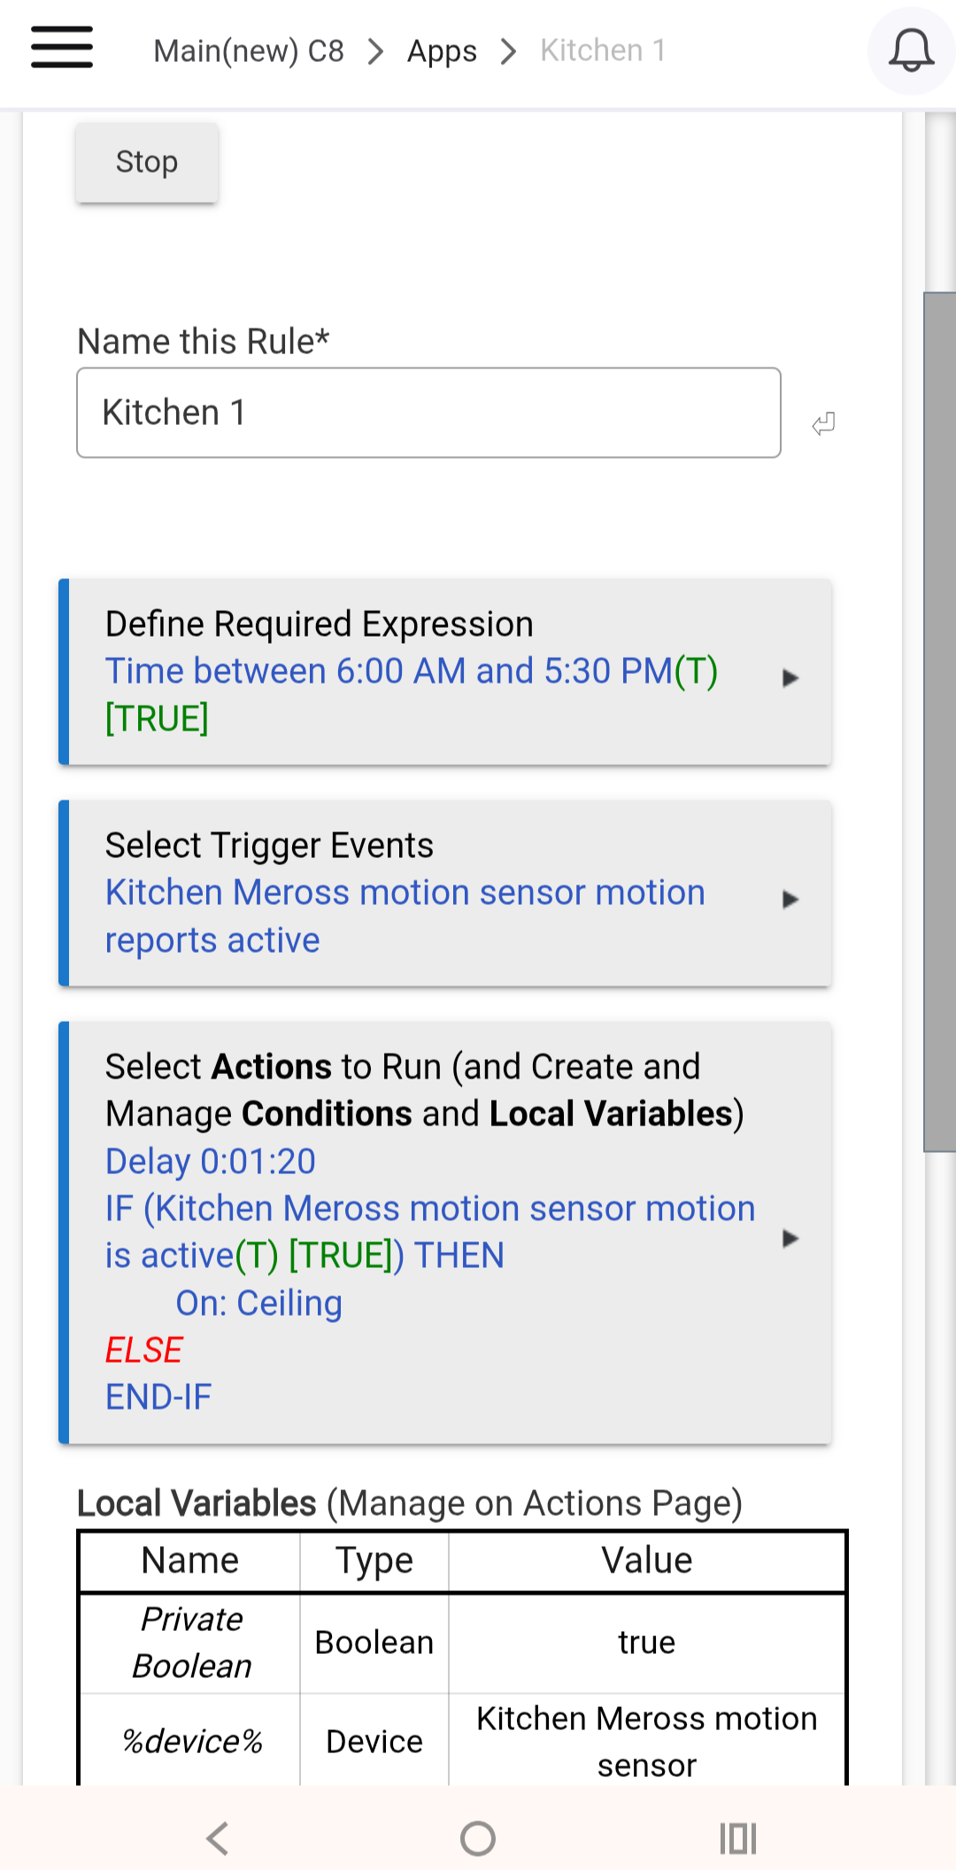Tap the Android back navigation button
The height and width of the screenshot is (1870, 956).
click(x=218, y=1838)
